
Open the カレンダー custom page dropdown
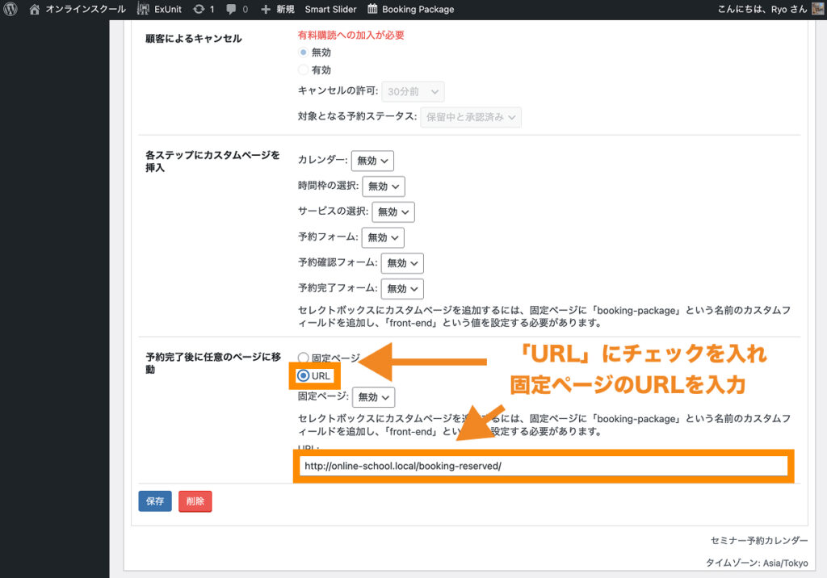[x=372, y=161]
